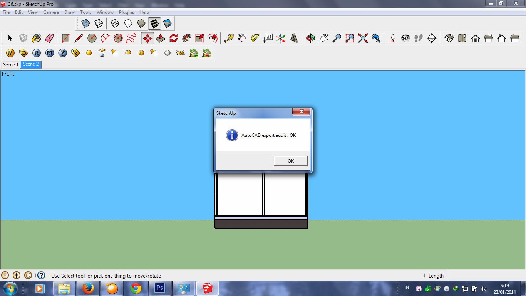Open the Draw menu
526x296 pixels.
[x=69, y=12]
